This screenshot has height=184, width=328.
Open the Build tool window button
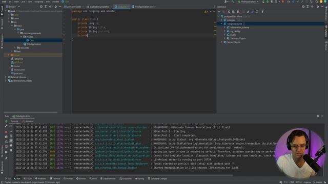click(x=93, y=178)
